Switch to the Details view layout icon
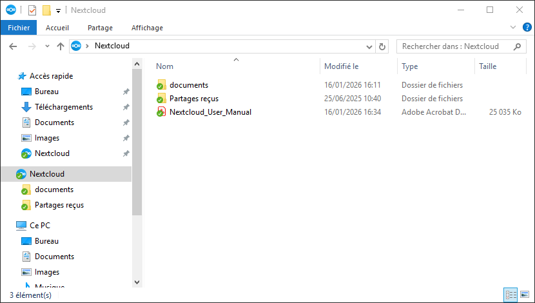Image resolution: width=535 pixels, height=303 pixels. click(512, 295)
